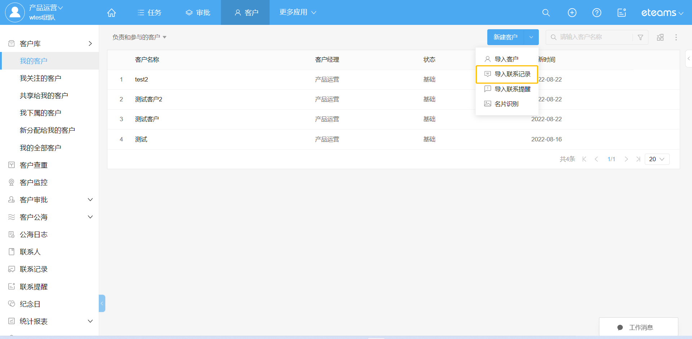Click the home icon in top bar
The height and width of the screenshot is (339, 692).
(111, 13)
